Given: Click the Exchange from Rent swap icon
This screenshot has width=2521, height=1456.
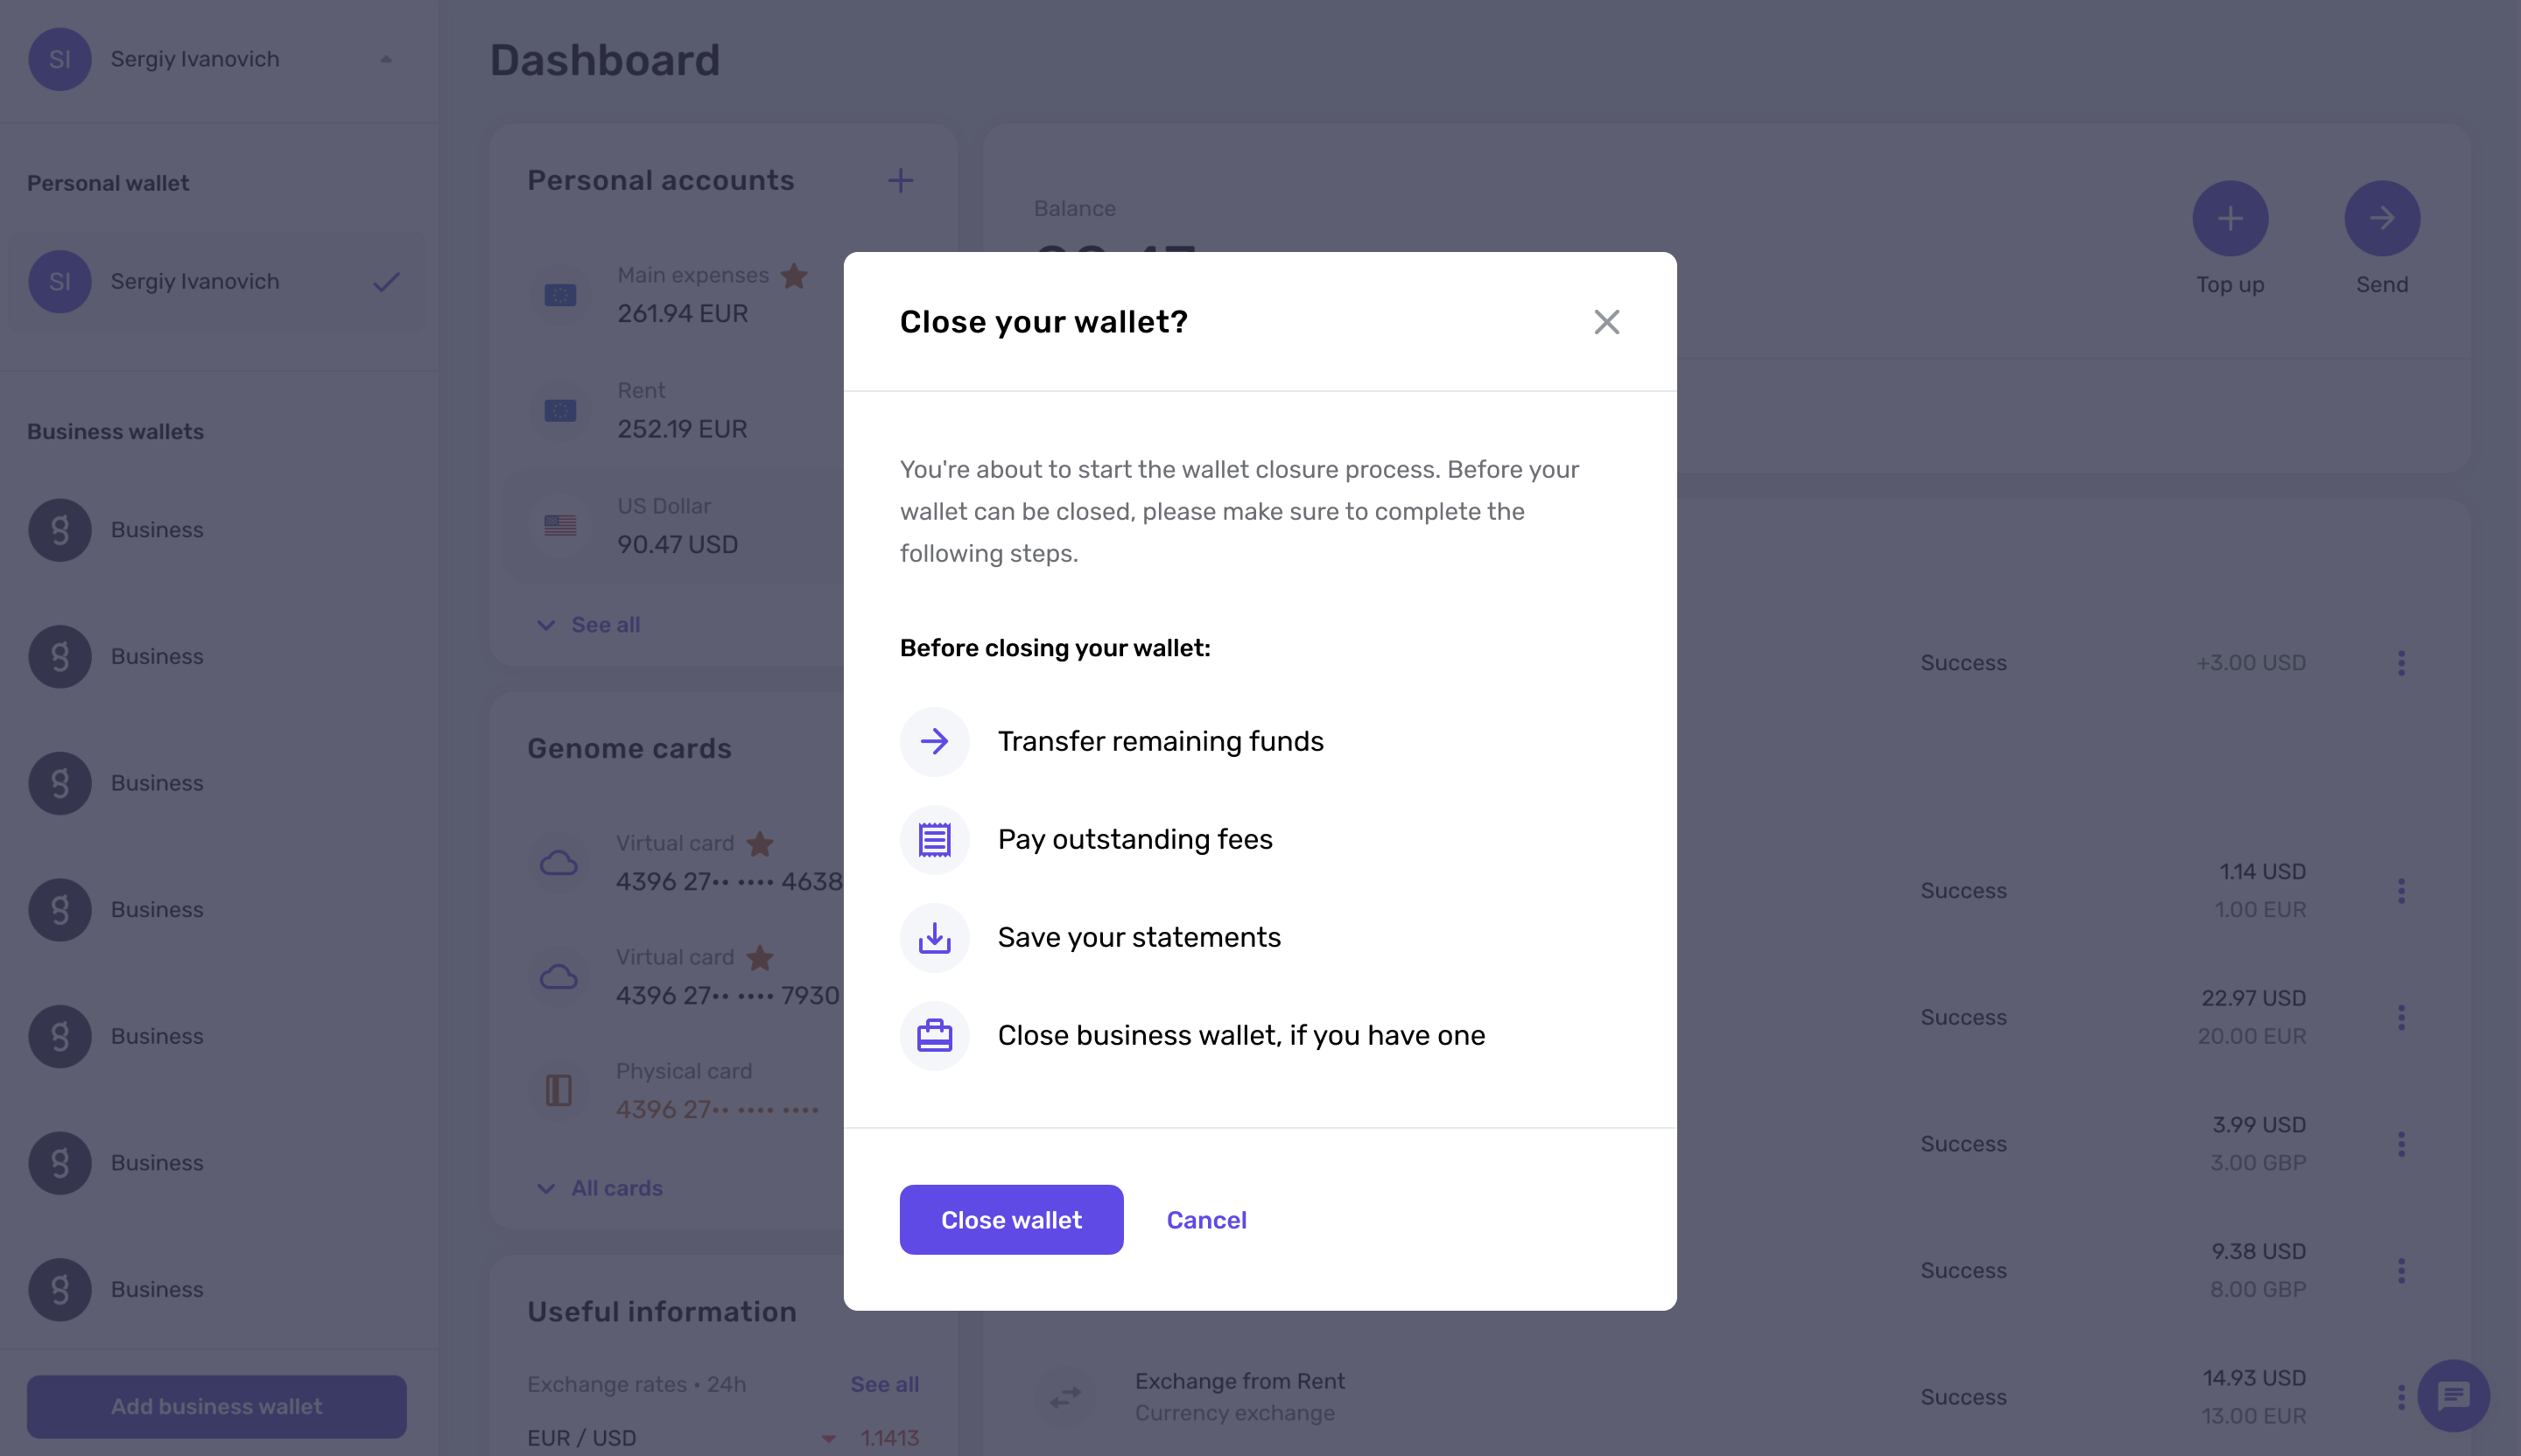Looking at the screenshot, I should tap(1065, 1396).
